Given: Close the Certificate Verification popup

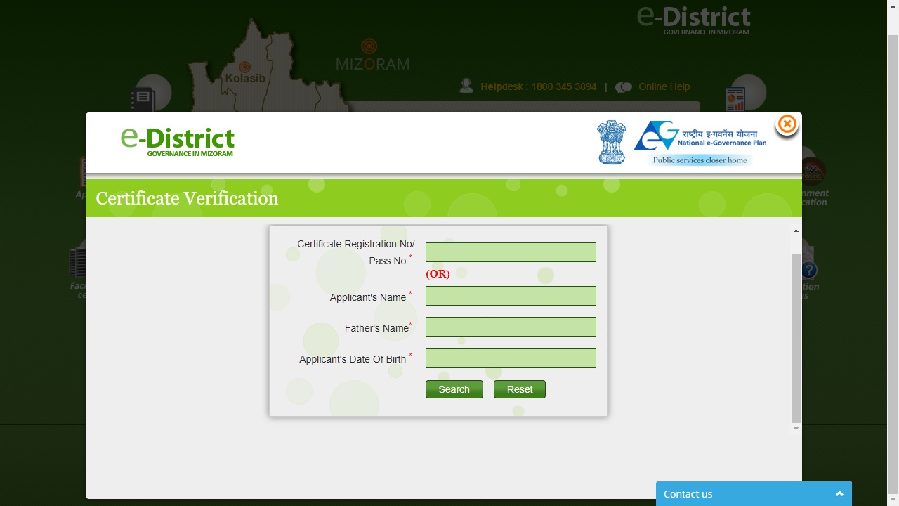Looking at the screenshot, I should (x=787, y=124).
